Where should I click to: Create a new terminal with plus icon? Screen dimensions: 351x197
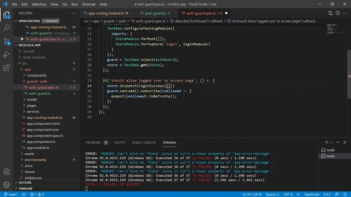327,142
